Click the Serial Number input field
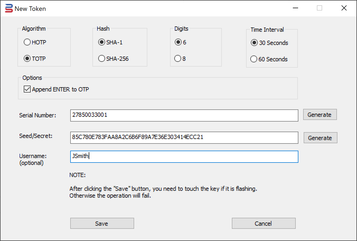 [184, 115]
